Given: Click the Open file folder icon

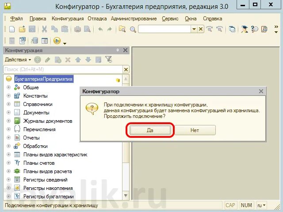Looking at the screenshot, I should pos(22,29).
